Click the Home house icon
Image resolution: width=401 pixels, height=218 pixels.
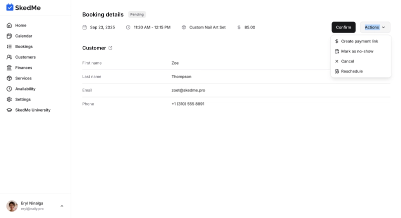coord(9,25)
